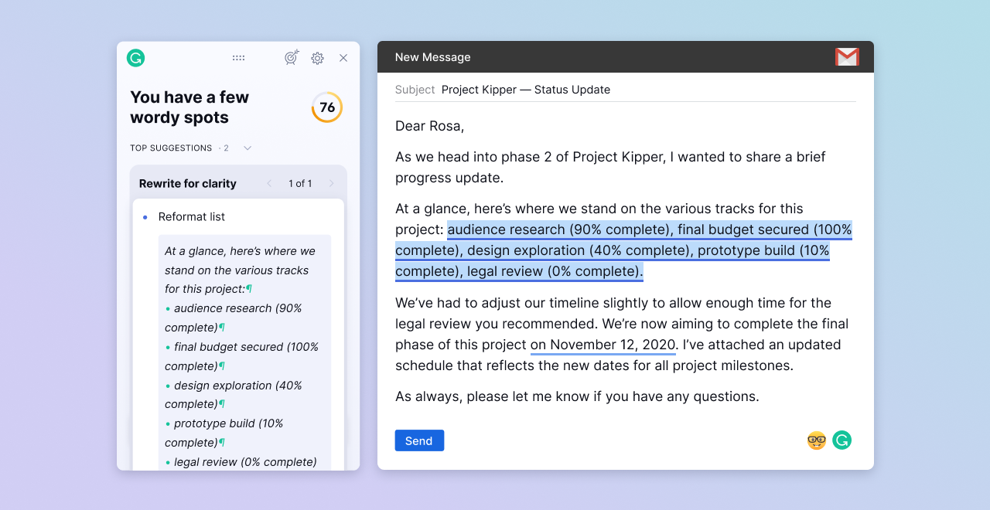The height and width of the screenshot is (510, 990).
Task: Click the 'You have a few wordy spots' headline
Action: point(189,107)
